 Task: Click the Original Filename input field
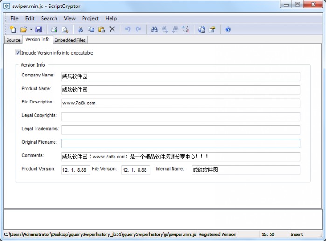(180, 144)
